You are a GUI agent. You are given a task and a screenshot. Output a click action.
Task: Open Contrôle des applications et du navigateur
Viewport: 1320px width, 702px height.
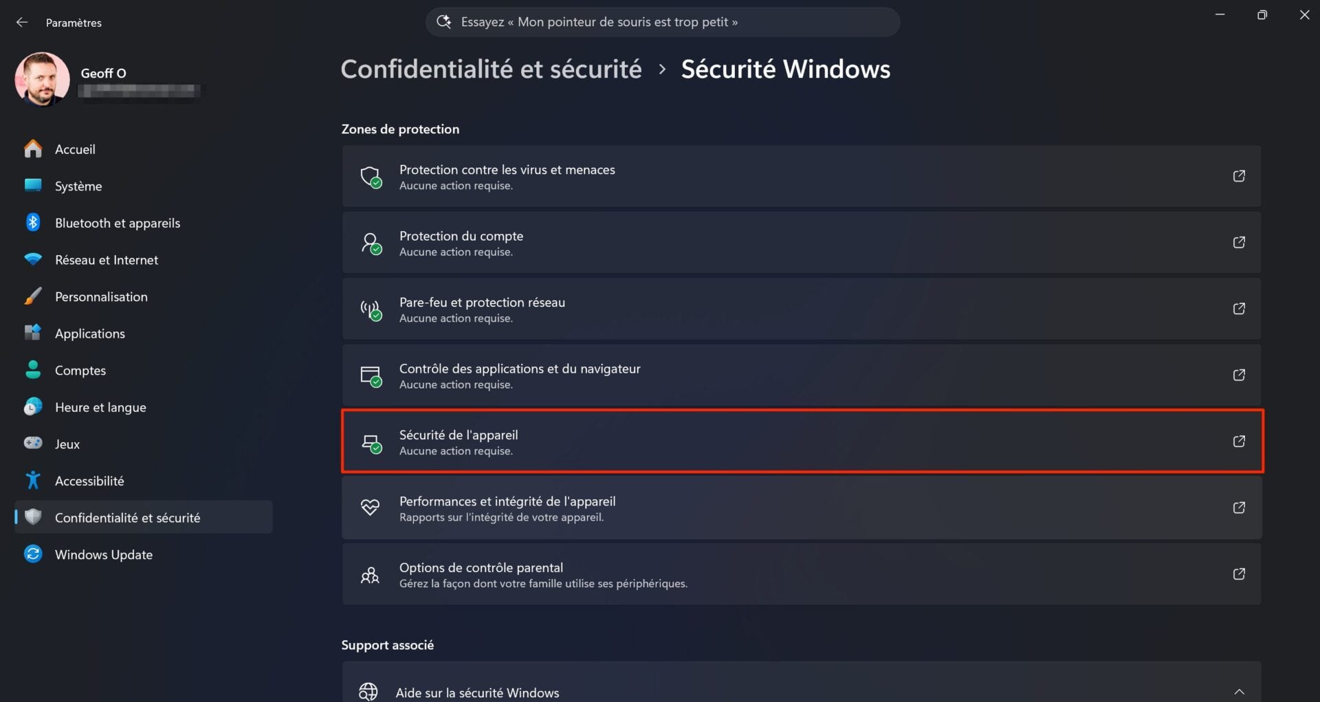(756, 375)
